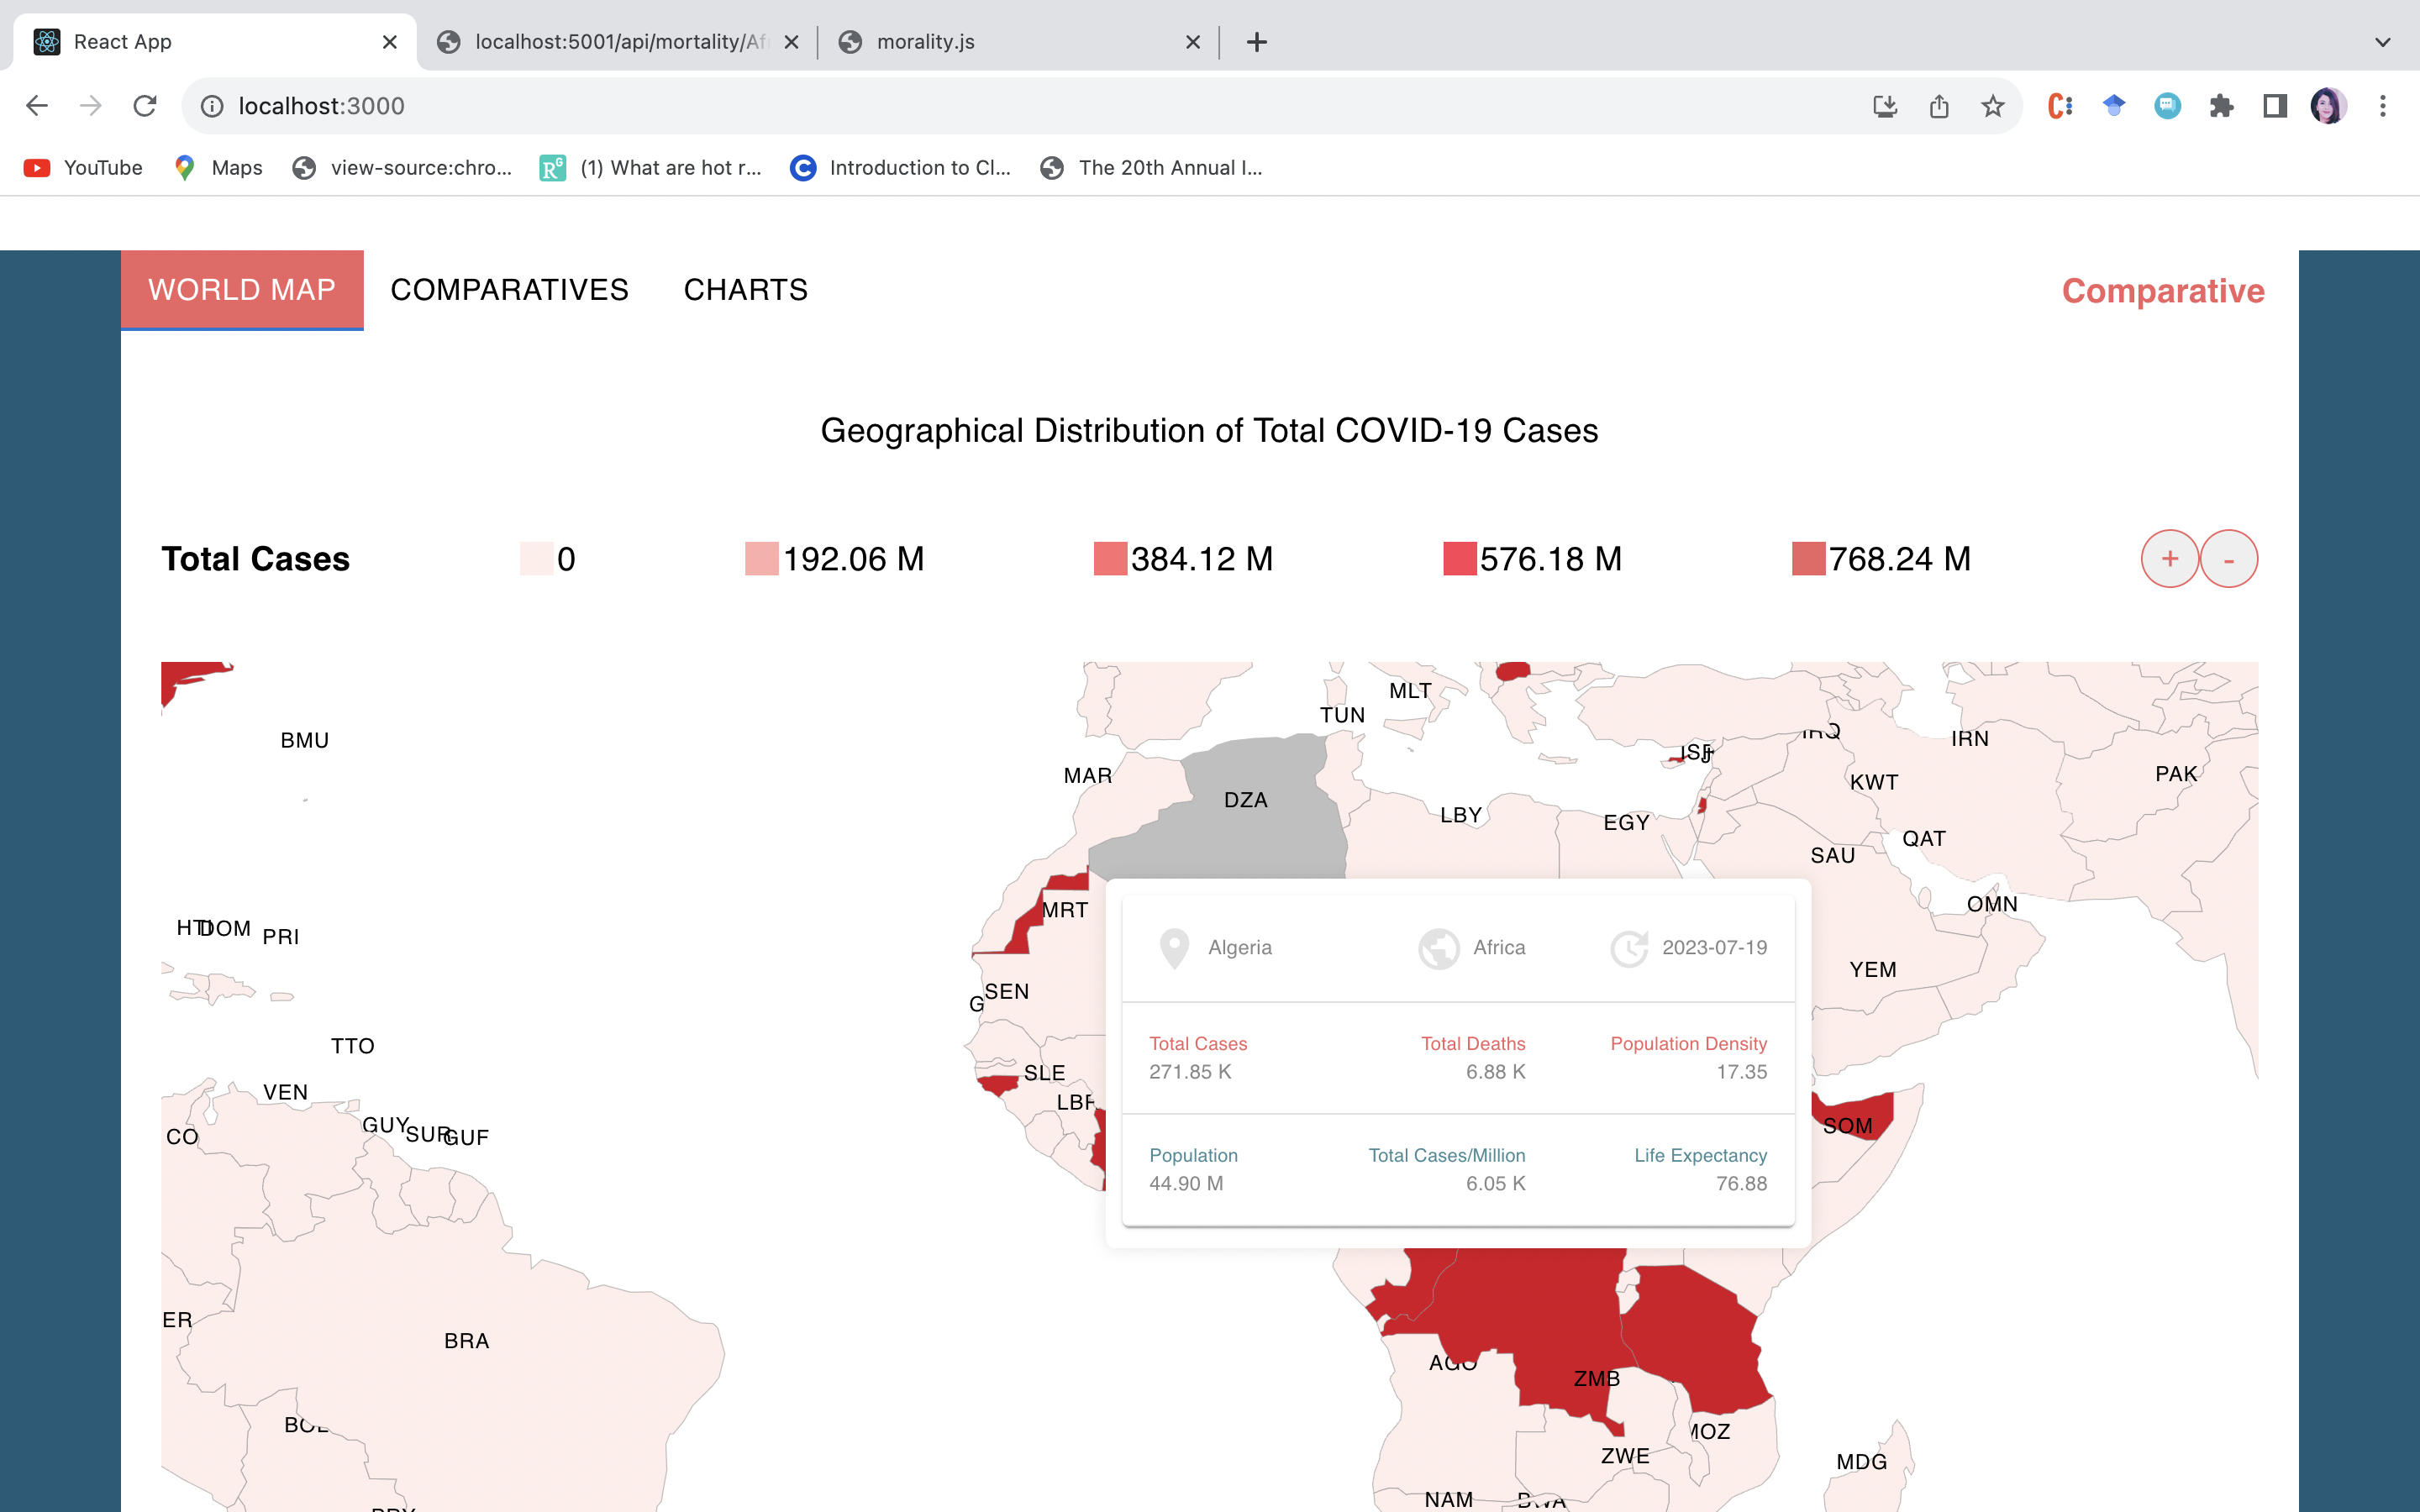Viewport: 2420px width, 1512px height.
Task: Reload the page with refresh icon
Action: (145, 106)
